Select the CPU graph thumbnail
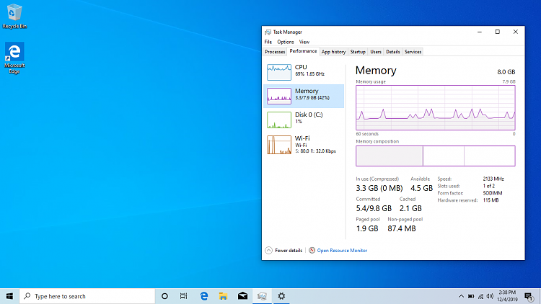Screen dimensions: 541x304 pos(279,72)
